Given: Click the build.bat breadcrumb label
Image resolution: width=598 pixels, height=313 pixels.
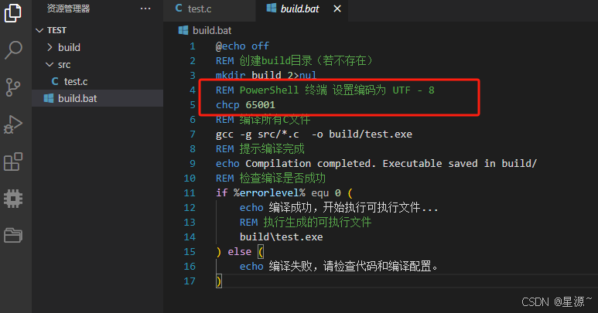Looking at the screenshot, I should (212, 30).
